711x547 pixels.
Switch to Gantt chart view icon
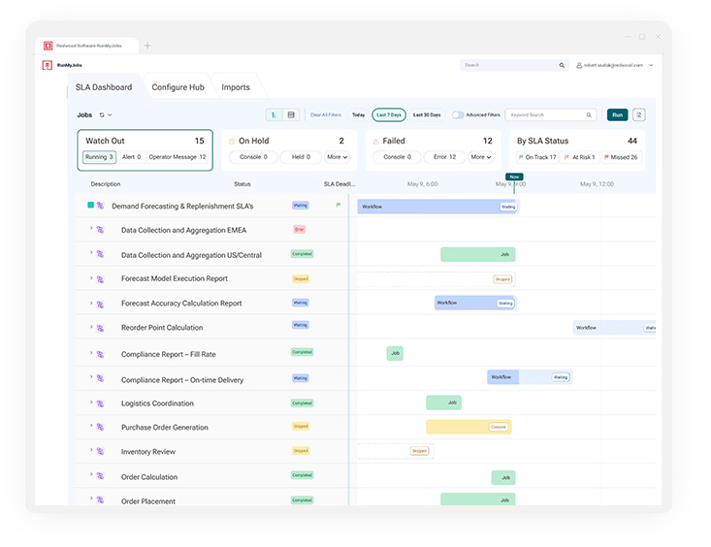(x=274, y=115)
